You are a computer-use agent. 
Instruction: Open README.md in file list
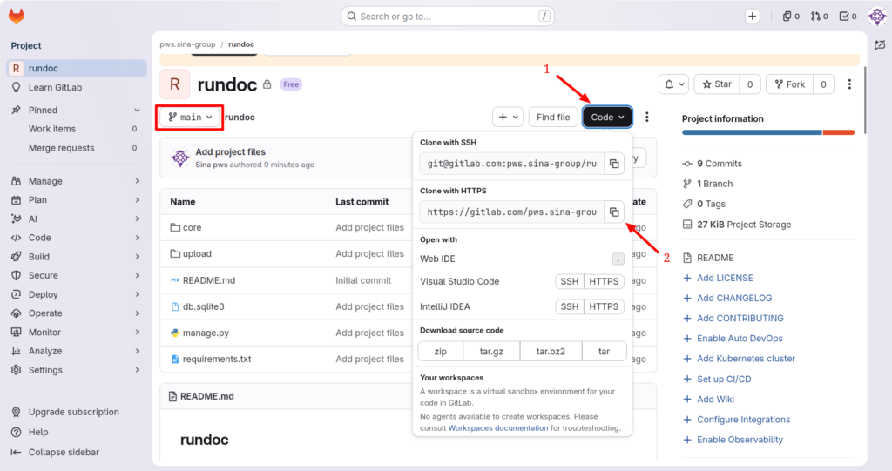point(209,280)
